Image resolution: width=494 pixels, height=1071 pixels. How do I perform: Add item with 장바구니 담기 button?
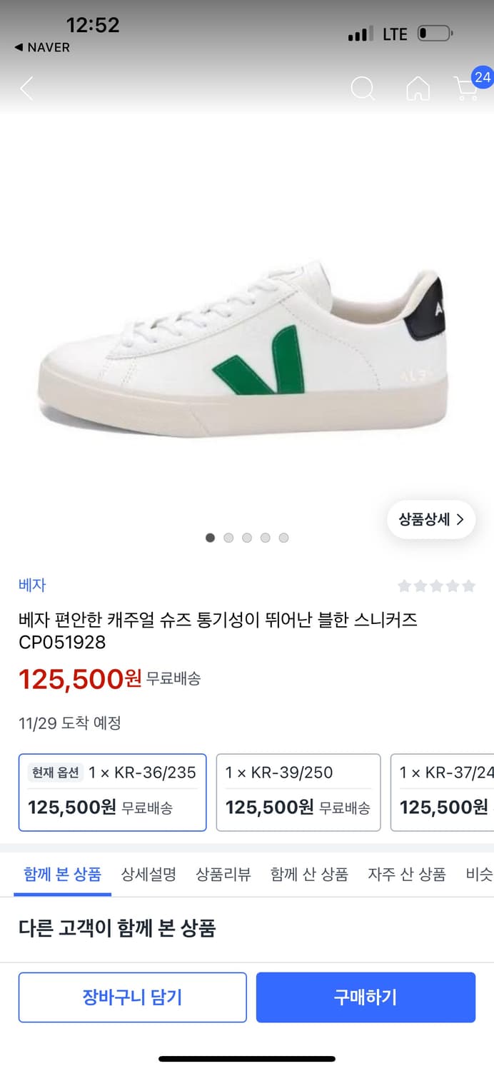coord(132,997)
